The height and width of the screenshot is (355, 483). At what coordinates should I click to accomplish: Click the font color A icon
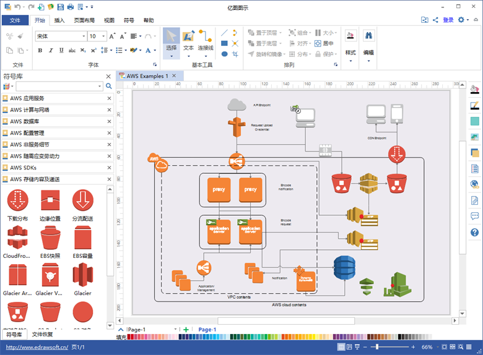click(x=148, y=51)
